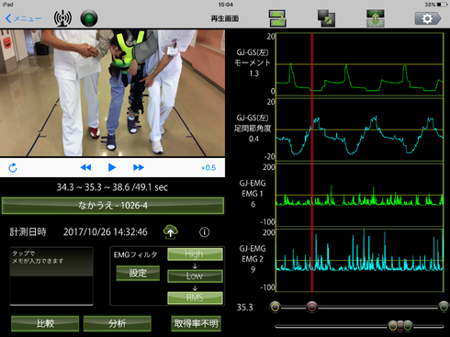Reload video with the circular arrow icon
This screenshot has width=450, height=337.
coord(13,168)
